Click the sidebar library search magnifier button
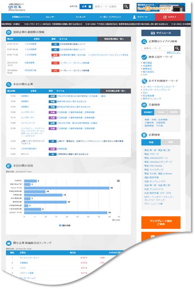The width and height of the screenshot is (195, 289). (177, 48)
